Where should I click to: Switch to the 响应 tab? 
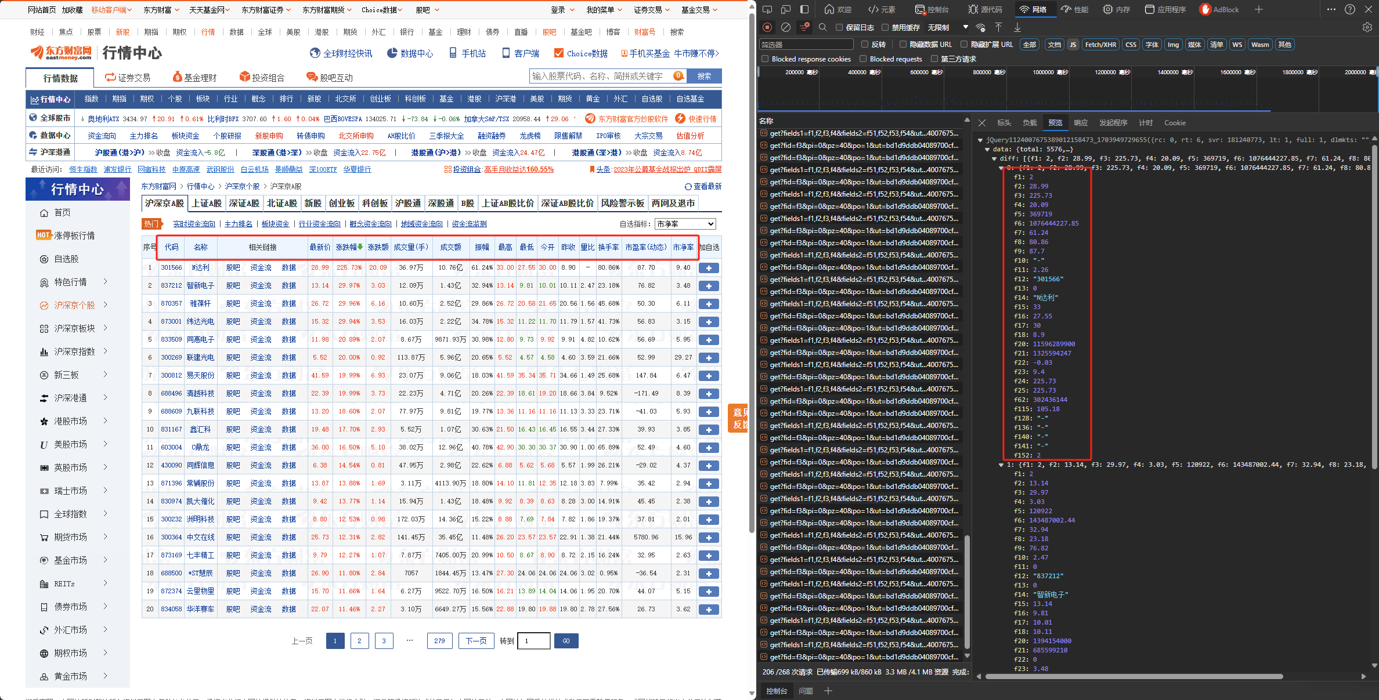point(1081,122)
